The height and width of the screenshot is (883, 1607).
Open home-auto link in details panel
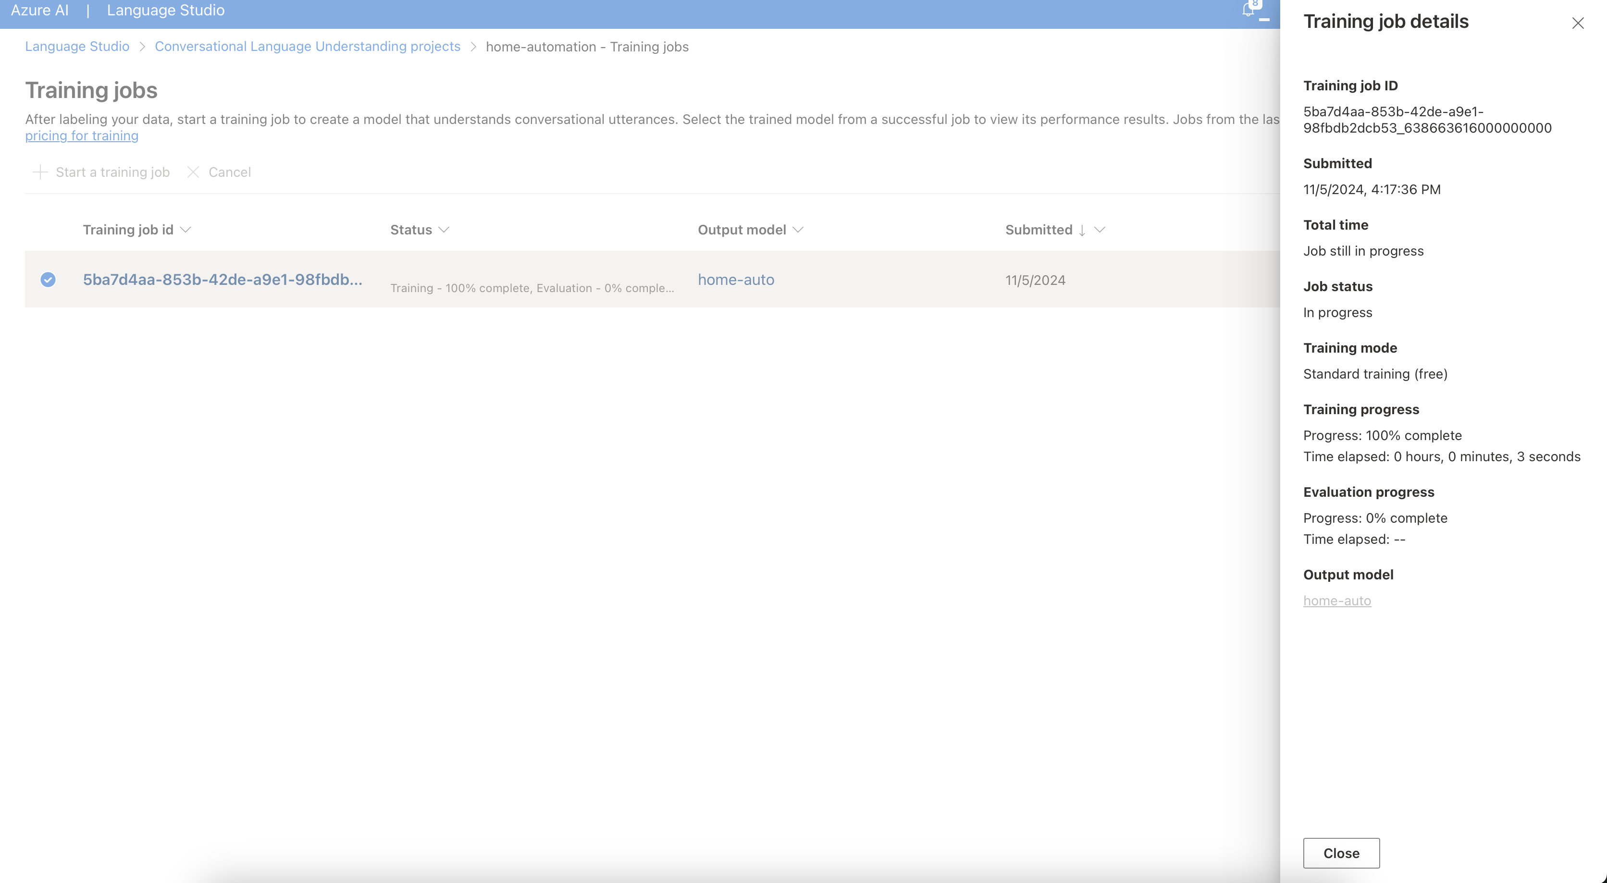click(x=1337, y=601)
